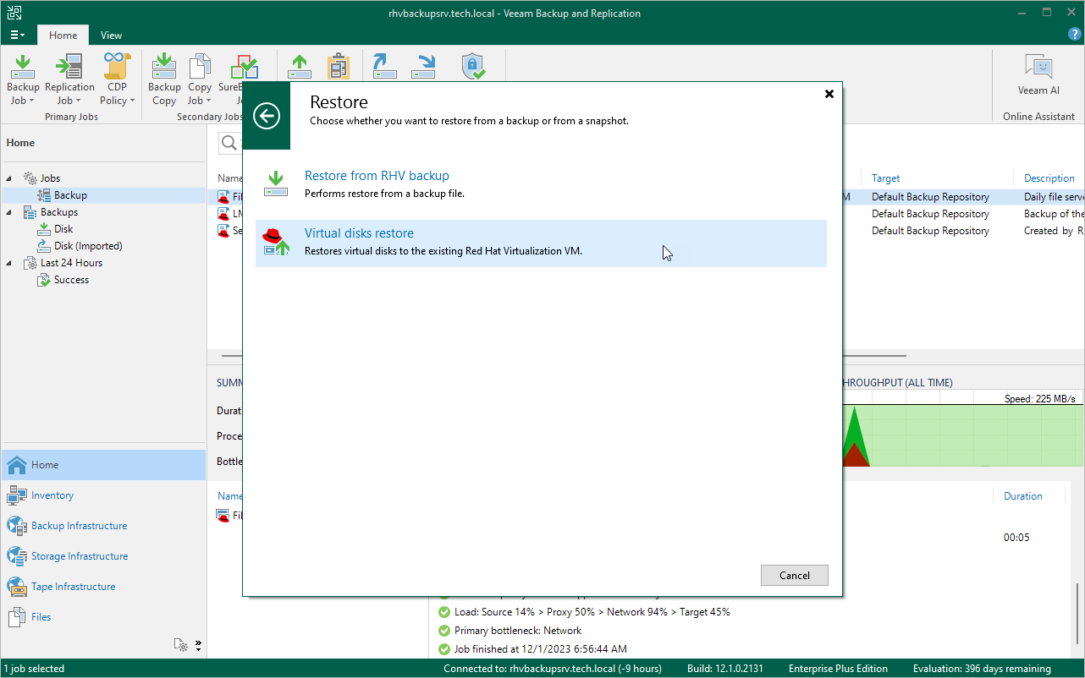
Task: Open the Backup Infrastructure view
Action: click(x=103, y=526)
